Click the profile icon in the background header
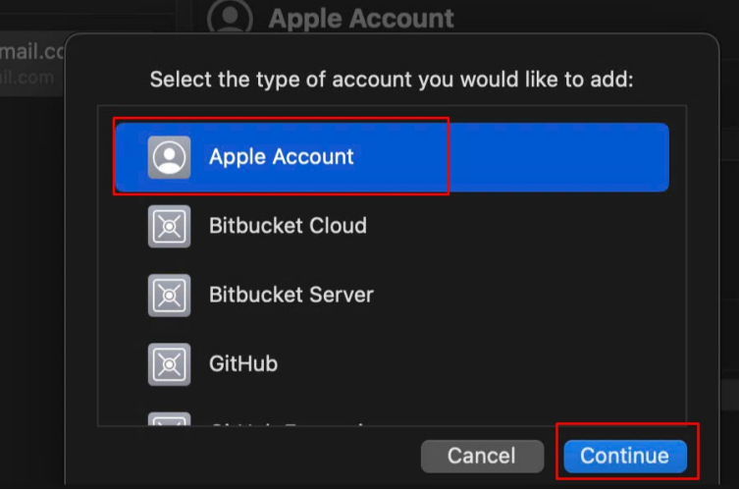The width and height of the screenshot is (739, 490). tap(231, 18)
